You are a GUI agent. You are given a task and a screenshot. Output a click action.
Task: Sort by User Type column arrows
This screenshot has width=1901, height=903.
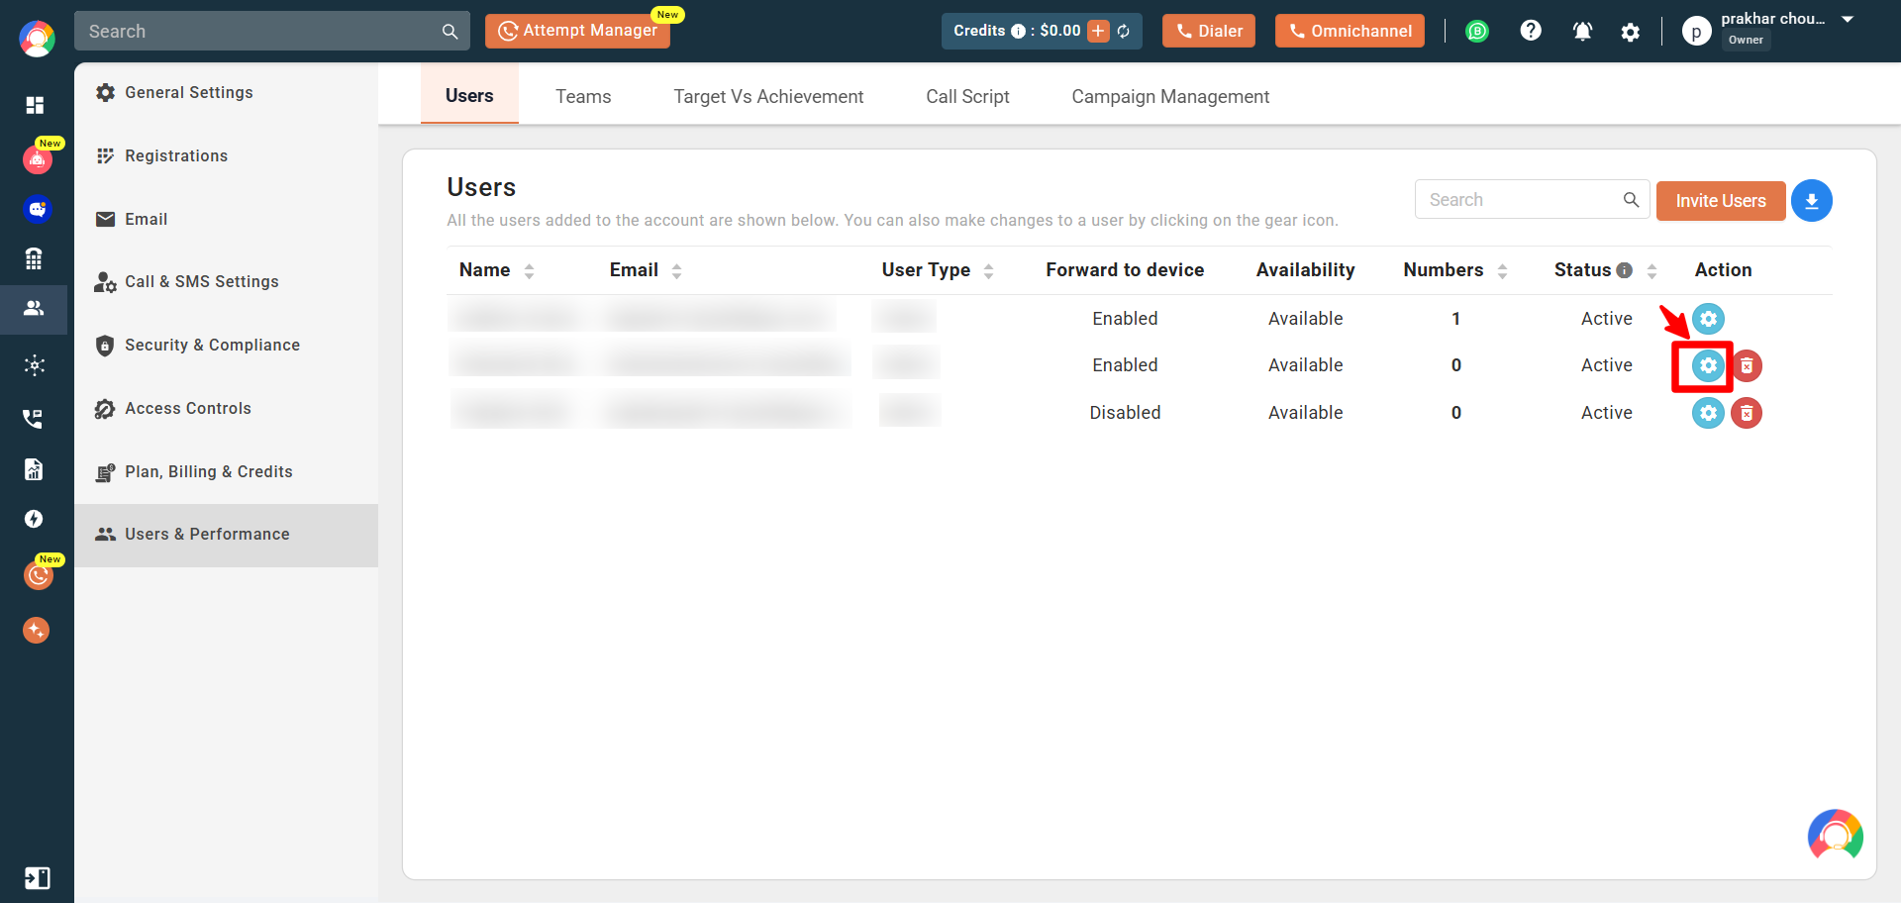[988, 271]
